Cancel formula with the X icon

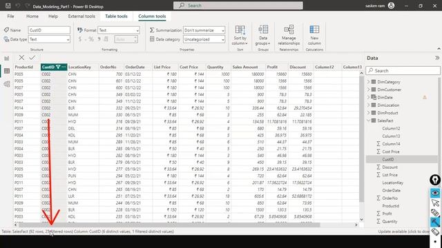click(x=21, y=58)
